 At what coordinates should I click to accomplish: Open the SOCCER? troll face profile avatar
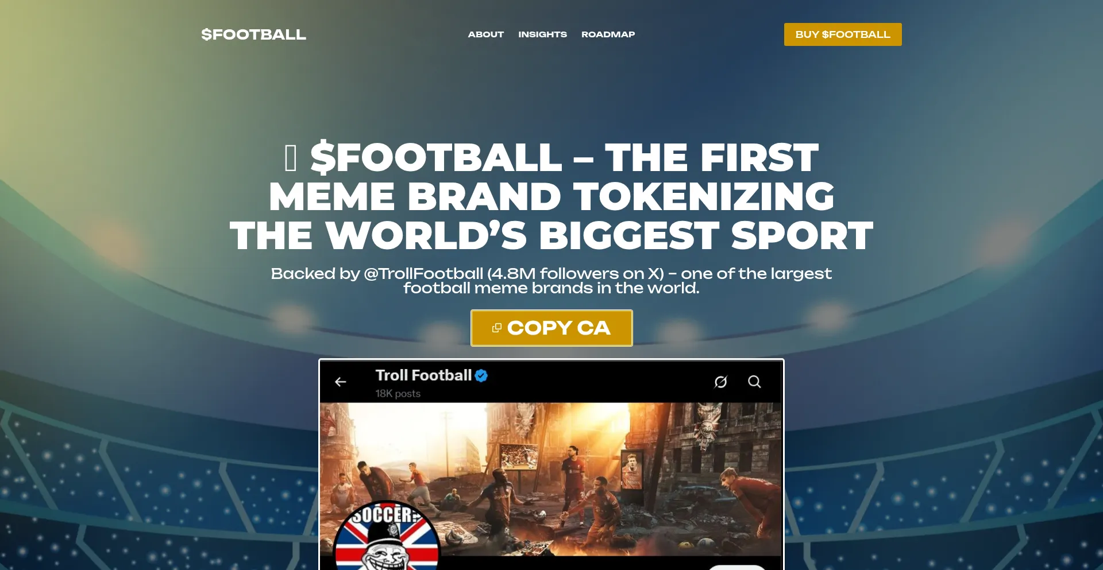pos(387,536)
